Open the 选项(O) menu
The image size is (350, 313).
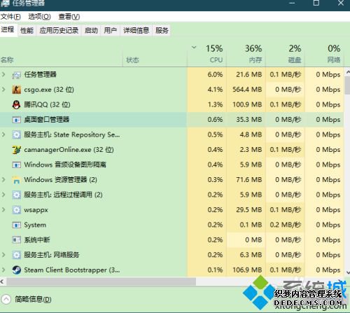[39, 17]
